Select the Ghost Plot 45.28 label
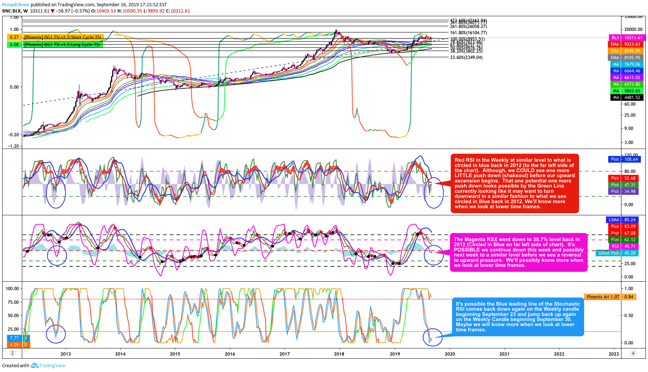Screen dimensions: 648x372 click(x=617, y=253)
